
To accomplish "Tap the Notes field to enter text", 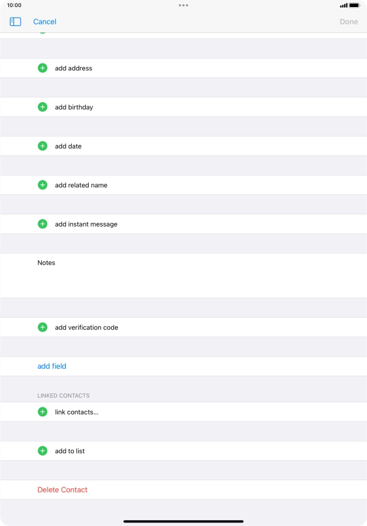I will [x=176, y=275].
